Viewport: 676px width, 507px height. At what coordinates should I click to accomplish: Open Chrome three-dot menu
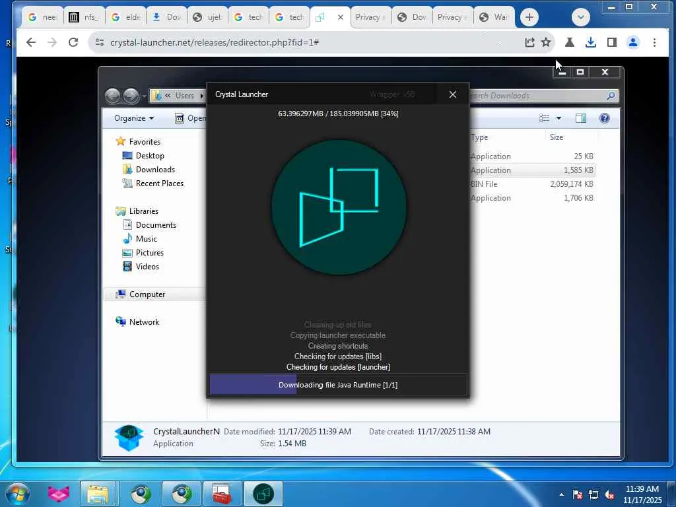654,42
